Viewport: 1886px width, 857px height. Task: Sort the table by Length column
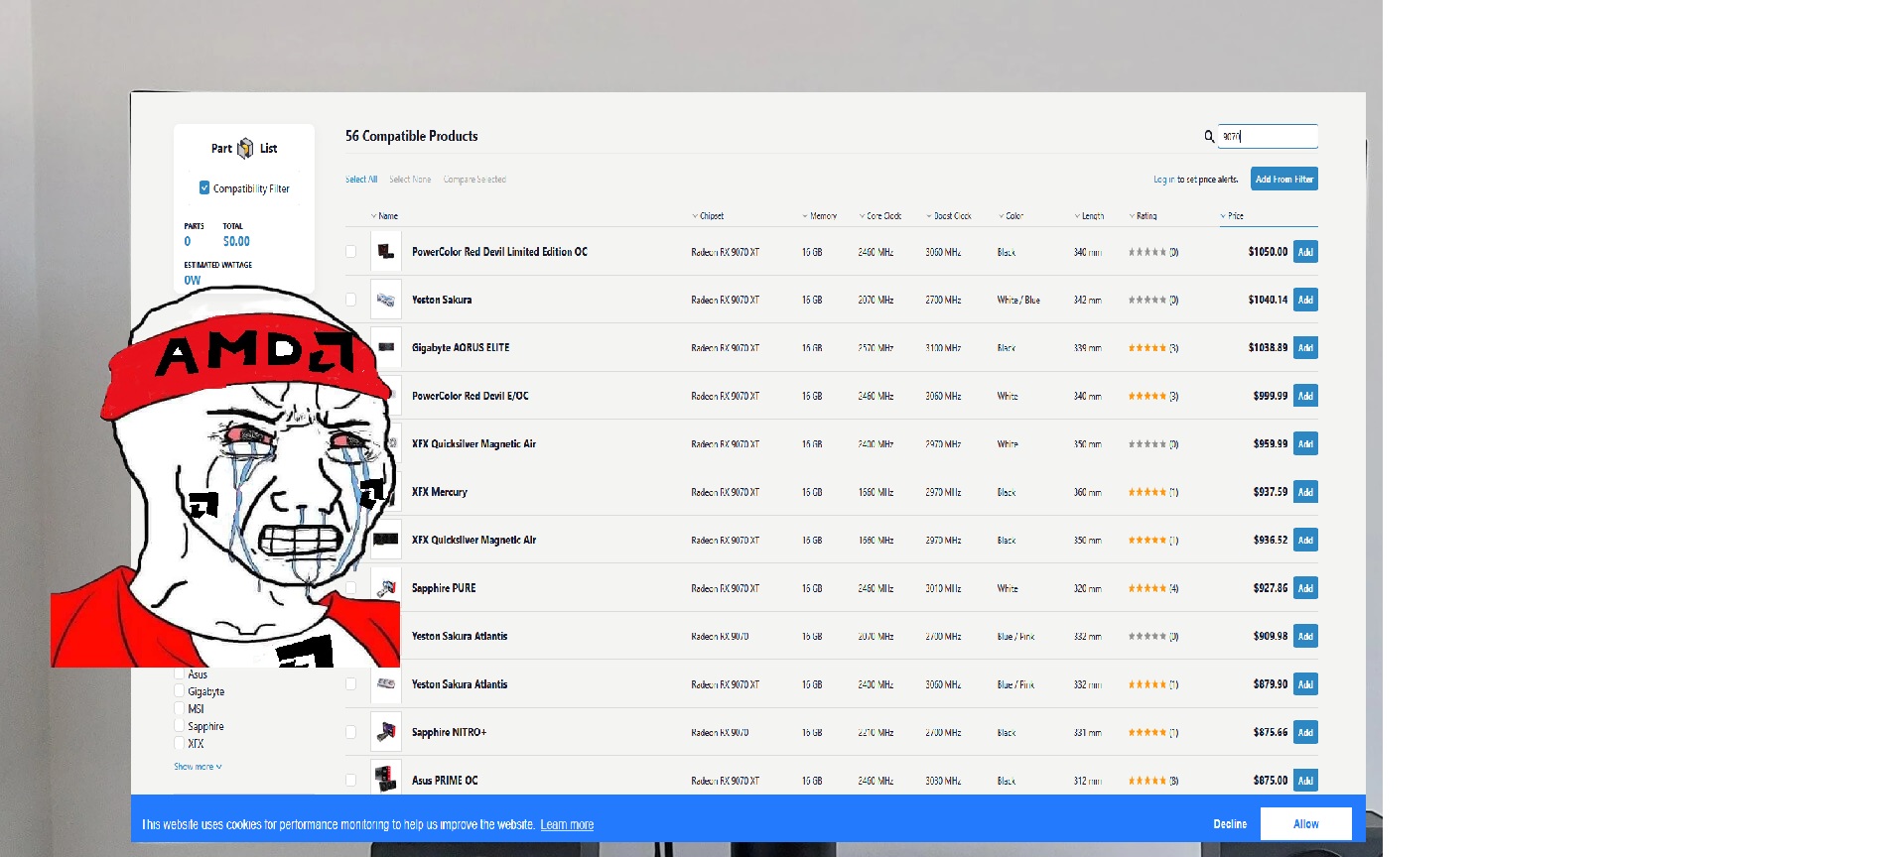[1090, 216]
